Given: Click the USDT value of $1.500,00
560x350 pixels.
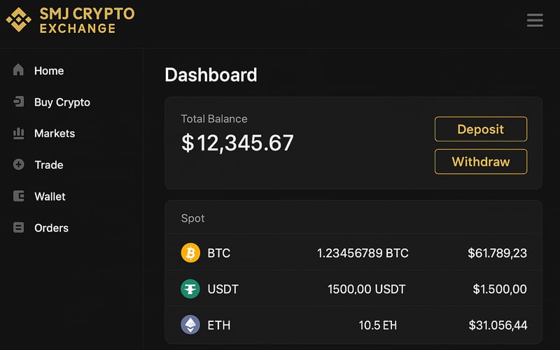Looking at the screenshot, I should 499,289.
